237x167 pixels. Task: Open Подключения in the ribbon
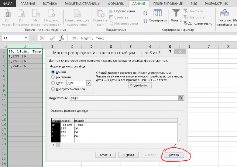pyautogui.click(x=122, y=11)
